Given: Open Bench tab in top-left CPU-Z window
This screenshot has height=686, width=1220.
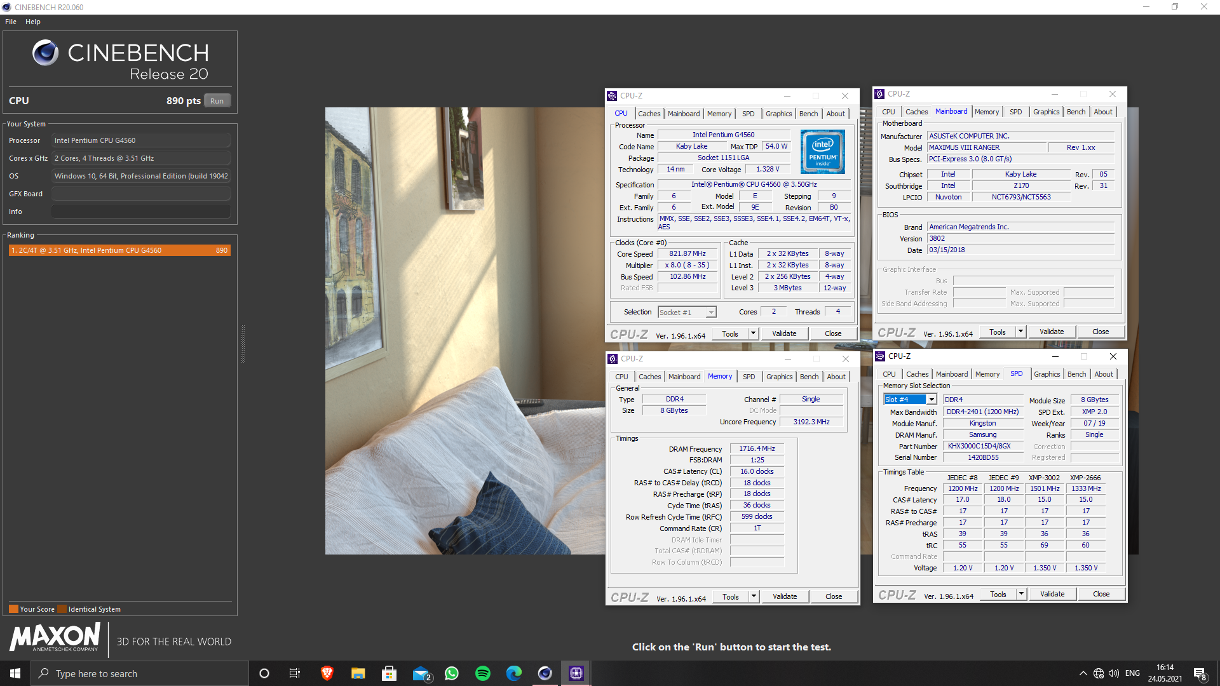Looking at the screenshot, I should 808,114.
